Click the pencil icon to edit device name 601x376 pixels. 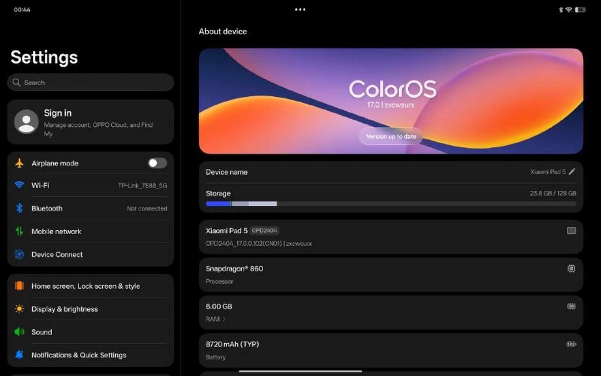pos(572,171)
